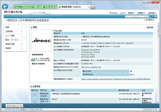This screenshot has height=112, width=161.
Task: Click the green star confirmation rating icons
Action: (35, 59)
